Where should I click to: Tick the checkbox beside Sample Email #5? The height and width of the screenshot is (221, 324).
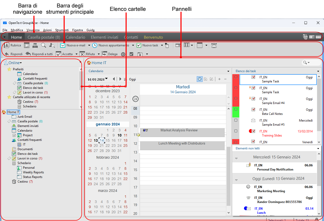click(x=236, y=120)
